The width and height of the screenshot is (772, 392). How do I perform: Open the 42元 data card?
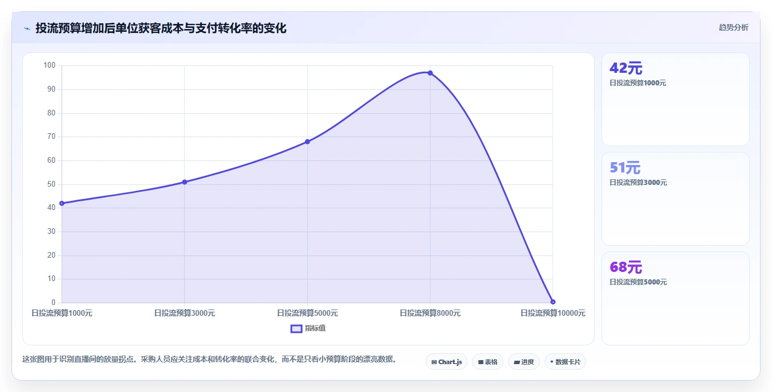(x=675, y=100)
